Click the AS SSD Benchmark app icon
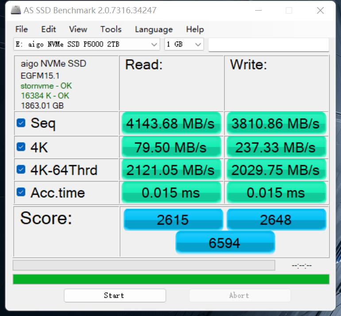Image resolution: width=341 pixels, height=316 pixels. click(15, 10)
